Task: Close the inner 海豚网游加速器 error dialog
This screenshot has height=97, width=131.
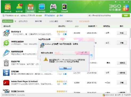Action: (86, 52)
